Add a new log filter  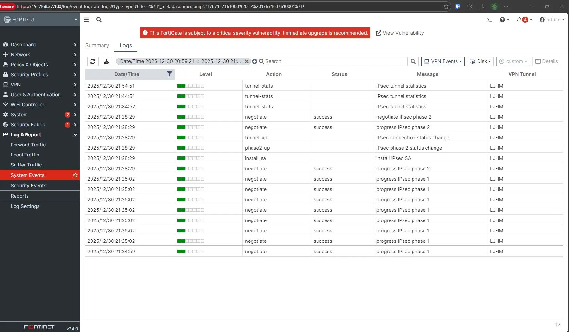[x=255, y=61]
